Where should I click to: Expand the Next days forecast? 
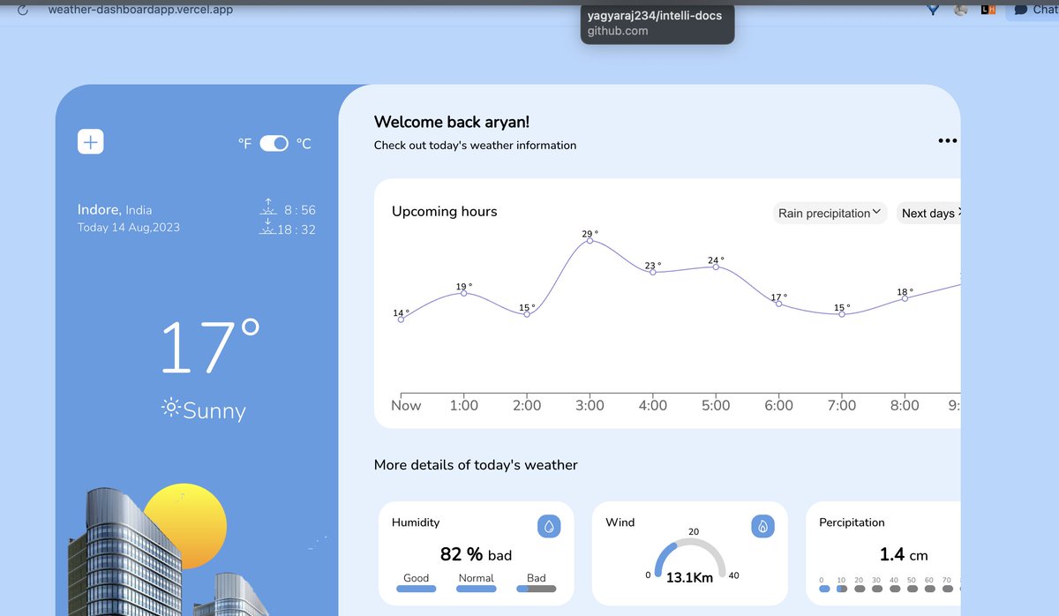928,213
